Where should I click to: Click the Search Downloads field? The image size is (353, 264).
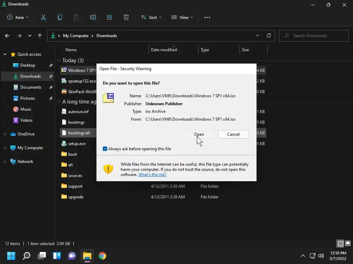point(314,36)
